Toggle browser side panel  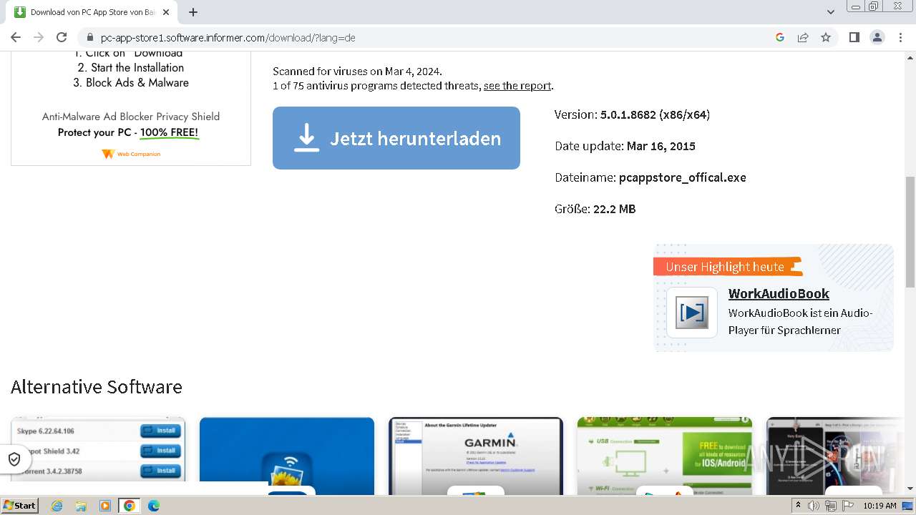tap(854, 37)
